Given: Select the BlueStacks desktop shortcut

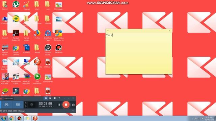Looking at the screenshot, I should tap(5, 92).
